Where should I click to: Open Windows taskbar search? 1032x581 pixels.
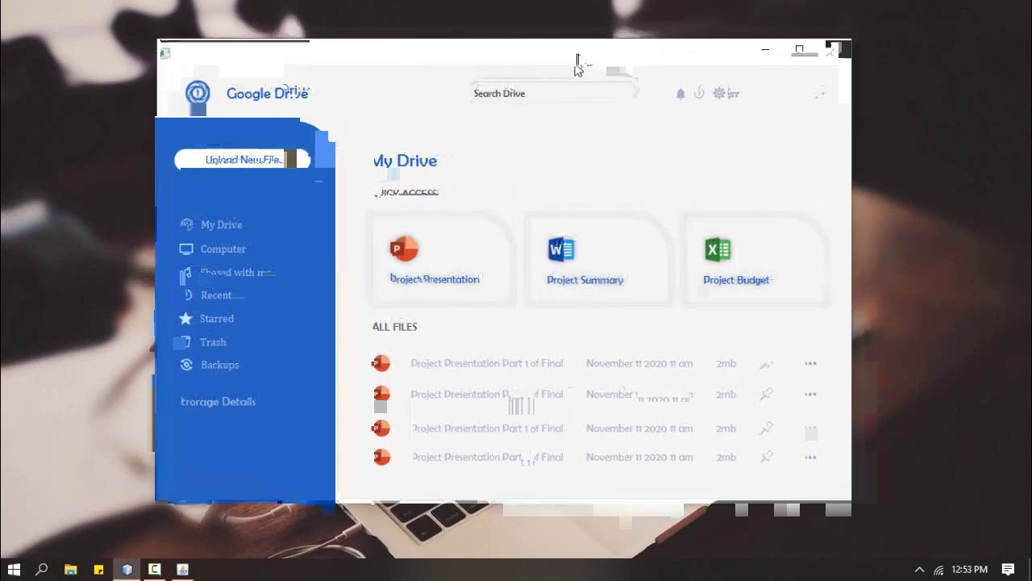42,570
